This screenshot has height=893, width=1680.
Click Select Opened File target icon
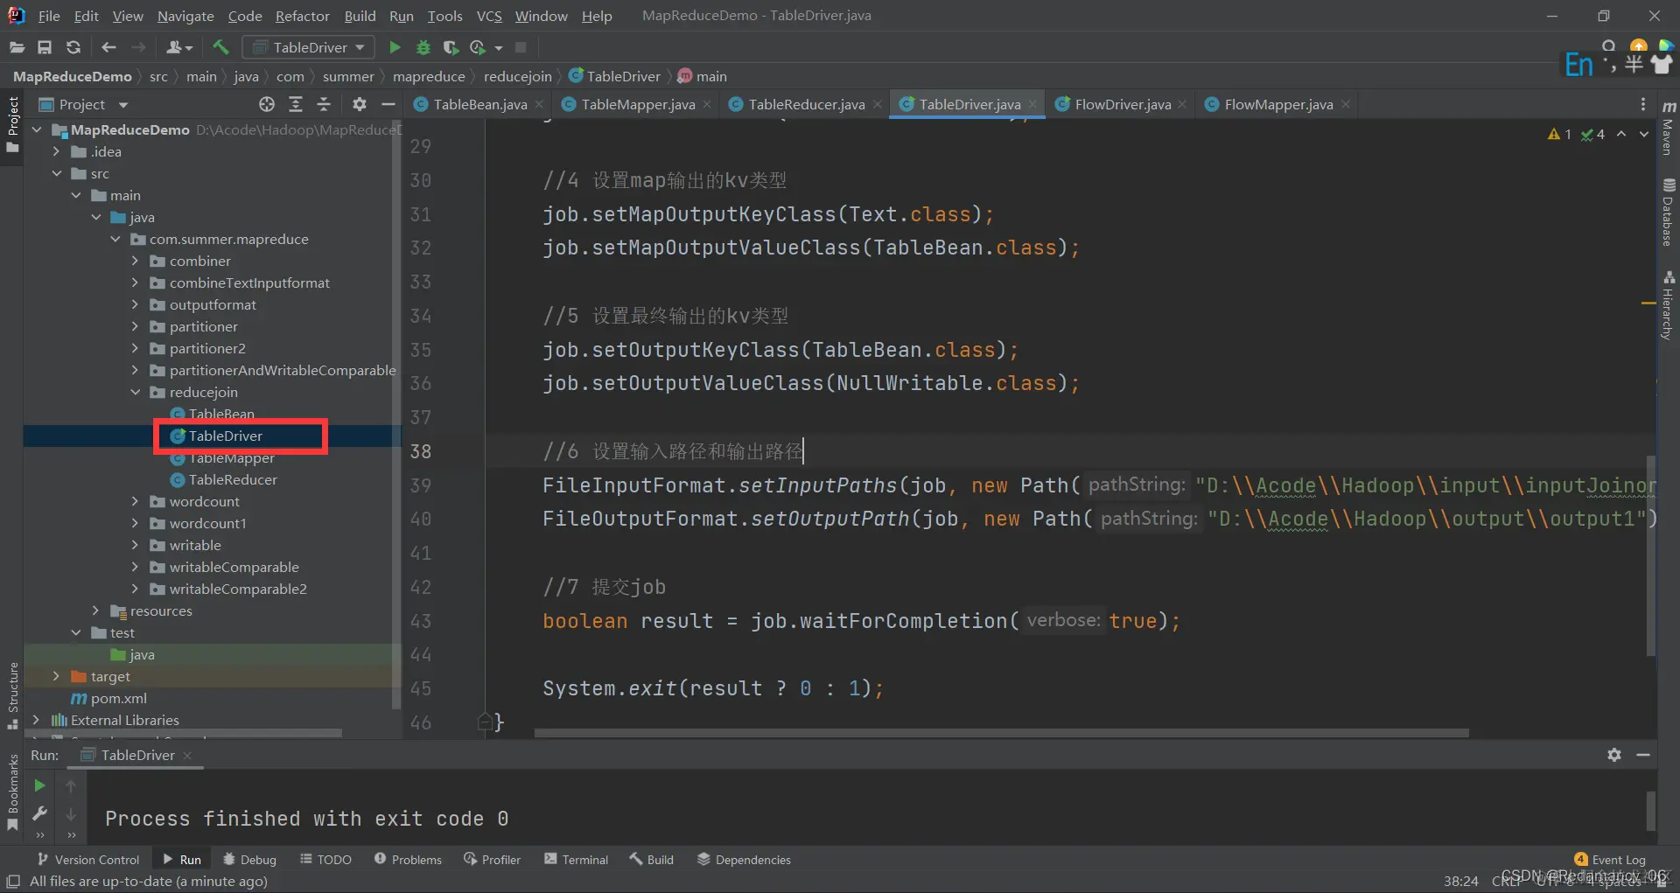(x=267, y=104)
